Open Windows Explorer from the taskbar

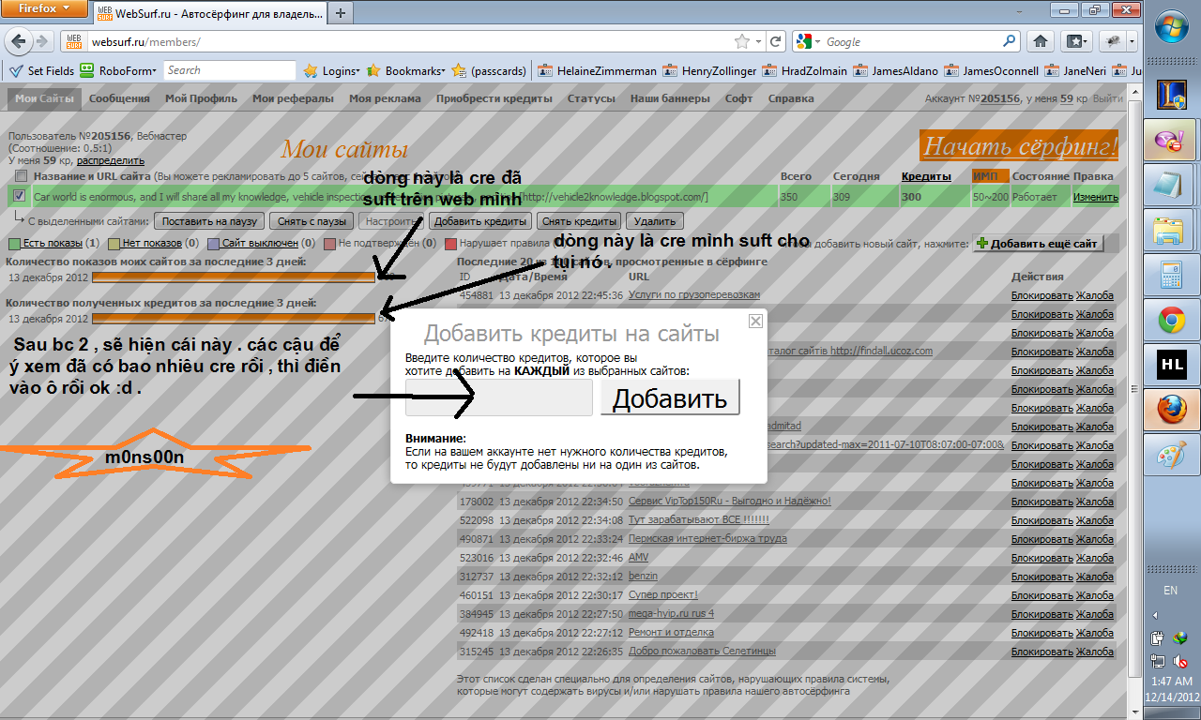1170,231
